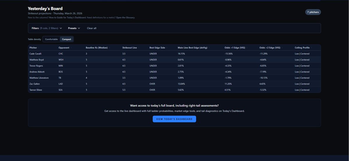Sort by Odds +2 Edge (VIG) header

[271, 48]
